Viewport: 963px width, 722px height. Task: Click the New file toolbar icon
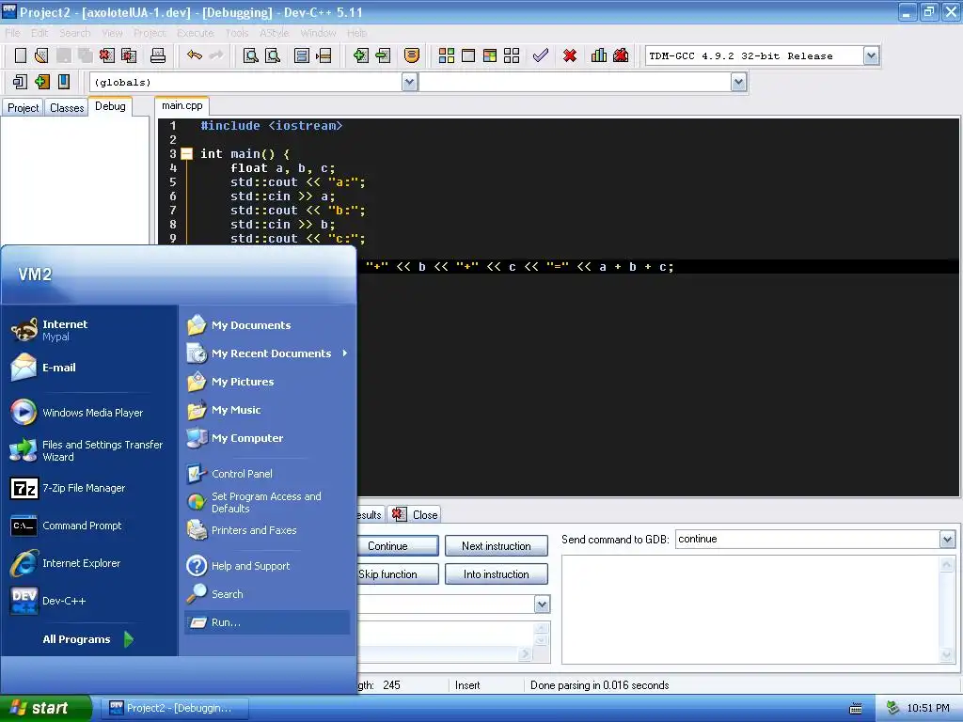click(21, 55)
